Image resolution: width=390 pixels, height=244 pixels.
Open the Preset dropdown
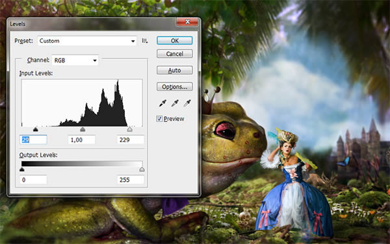point(87,41)
